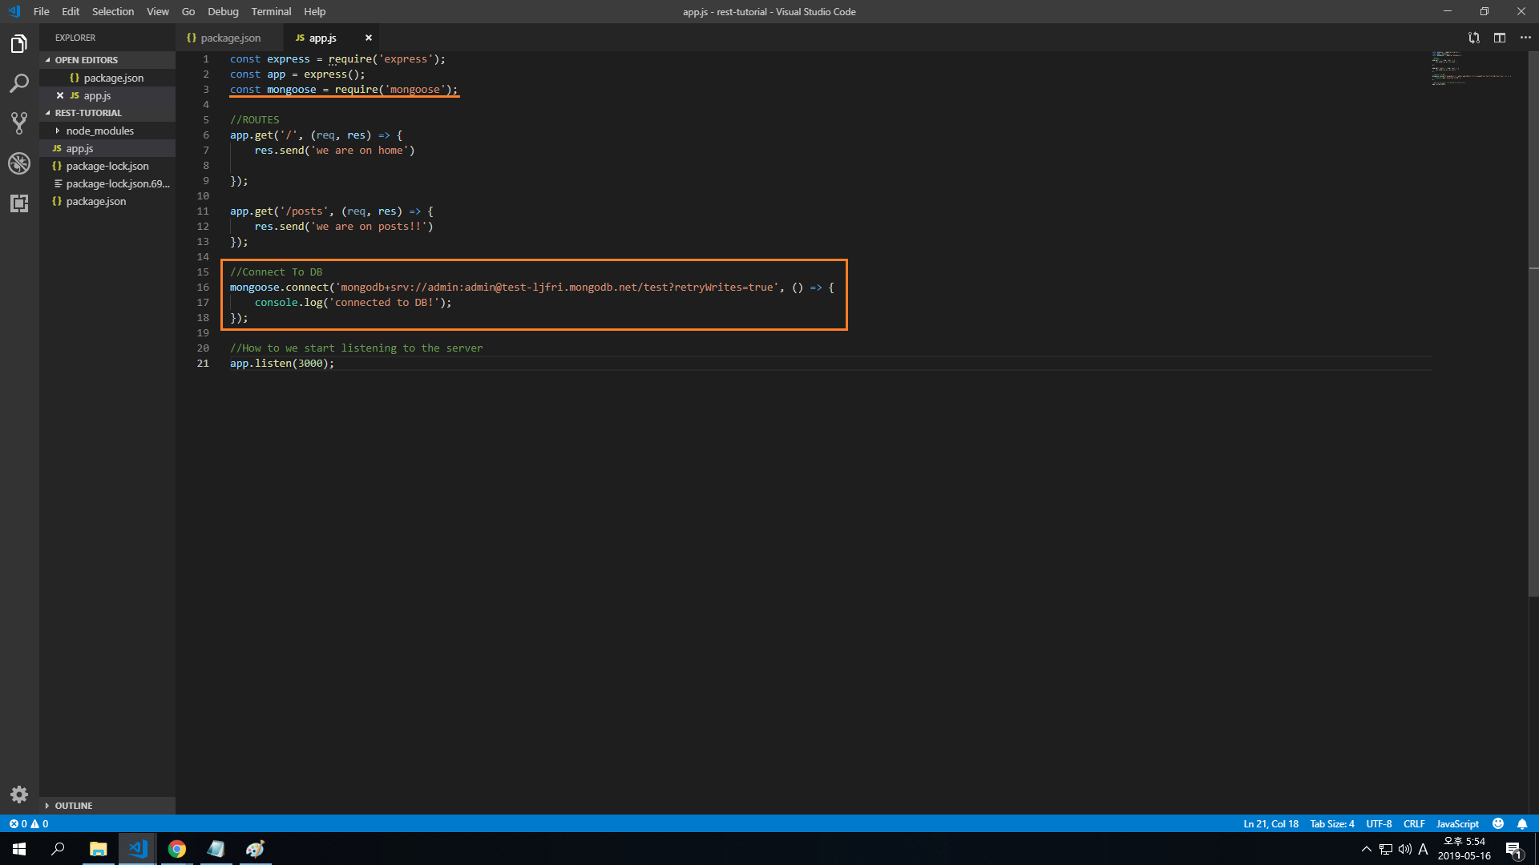Expand the Outline section
This screenshot has width=1539, height=865.
(107, 806)
